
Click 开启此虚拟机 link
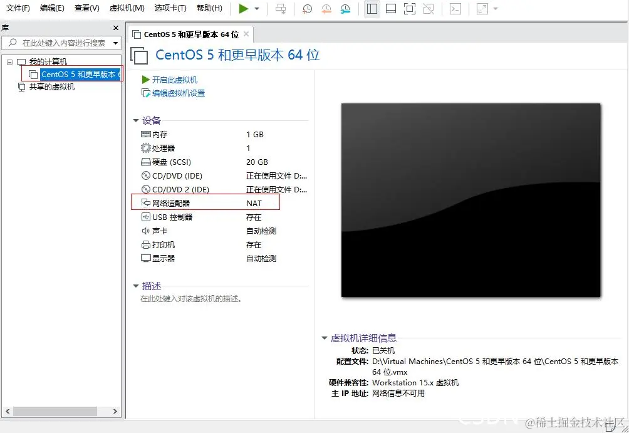point(175,80)
